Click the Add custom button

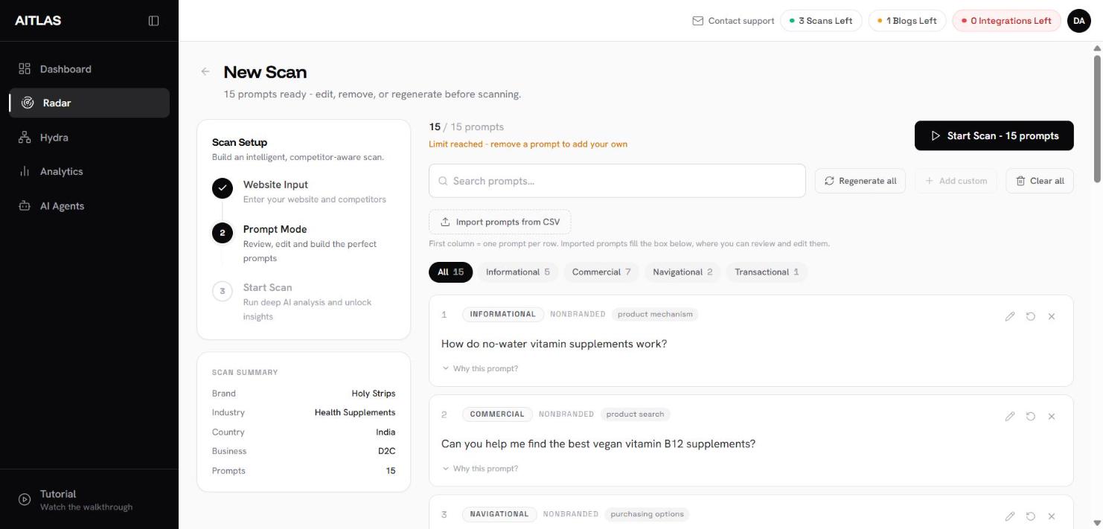[x=956, y=181]
